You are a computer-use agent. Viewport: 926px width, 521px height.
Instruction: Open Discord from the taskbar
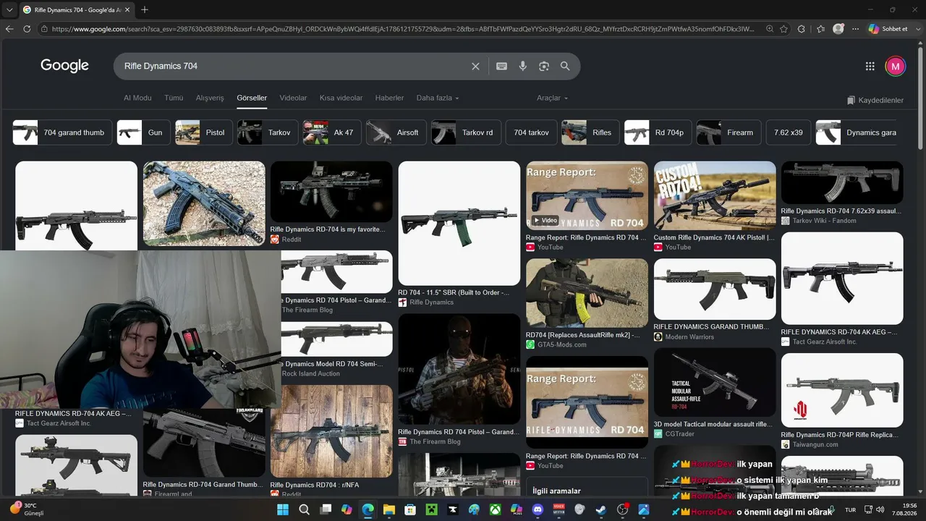538,509
